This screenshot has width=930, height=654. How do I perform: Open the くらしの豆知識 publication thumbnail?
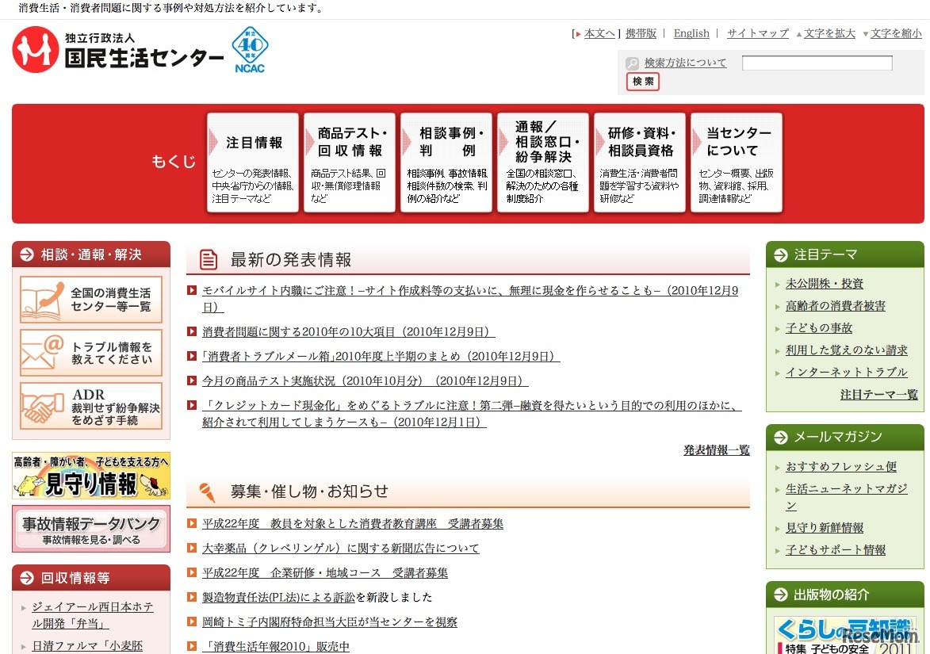(x=845, y=635)
